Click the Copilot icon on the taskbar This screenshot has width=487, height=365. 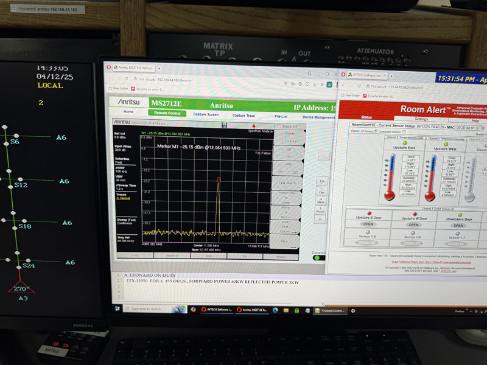point(193,309)
